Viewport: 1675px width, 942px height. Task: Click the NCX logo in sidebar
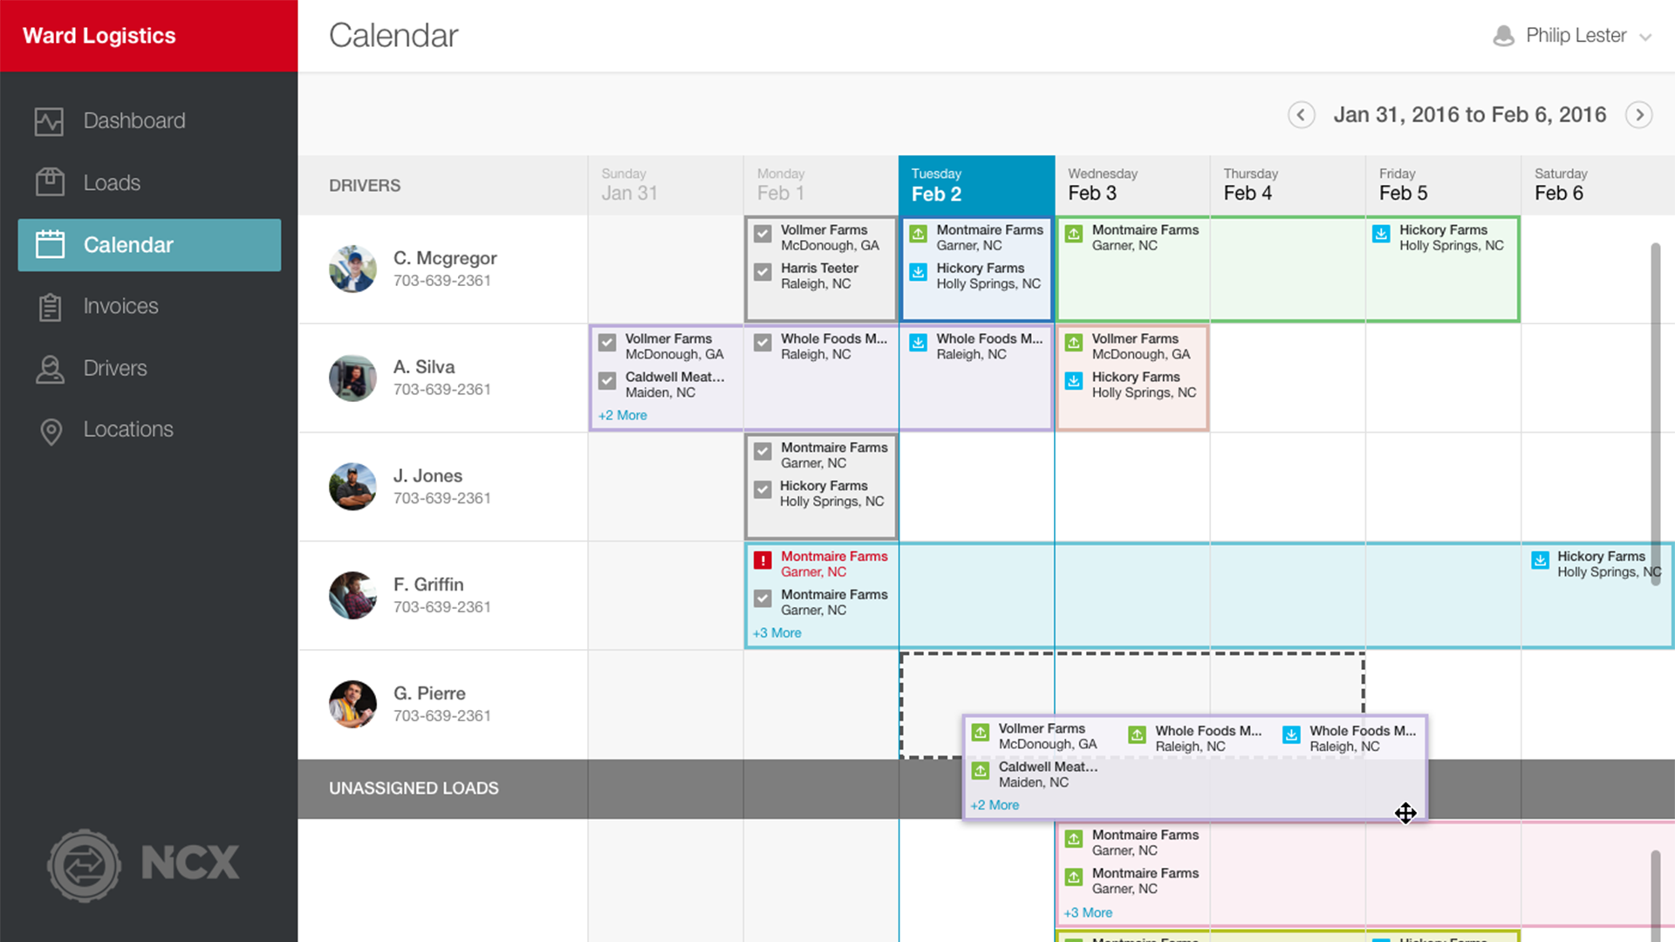144,864
